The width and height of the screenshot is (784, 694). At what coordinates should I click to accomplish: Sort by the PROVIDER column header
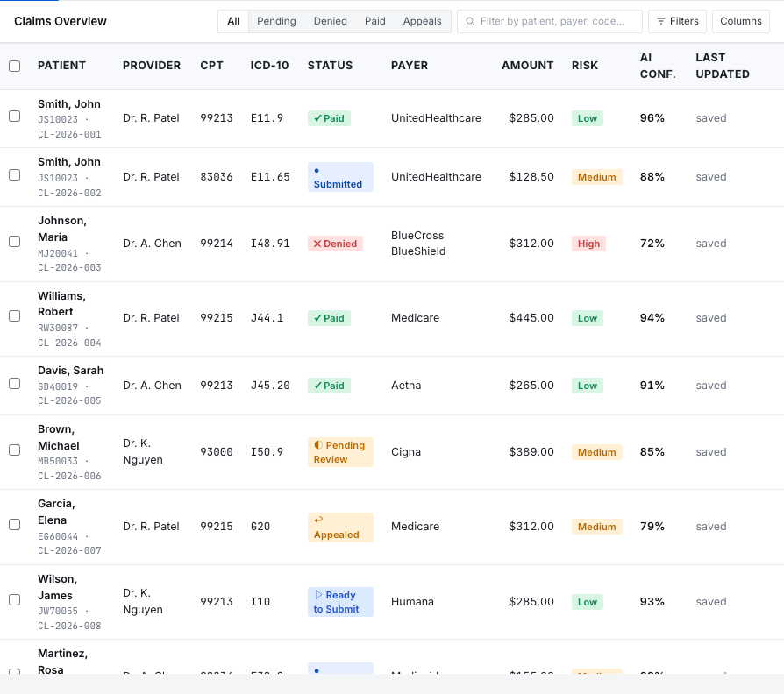tap(152, 66)
